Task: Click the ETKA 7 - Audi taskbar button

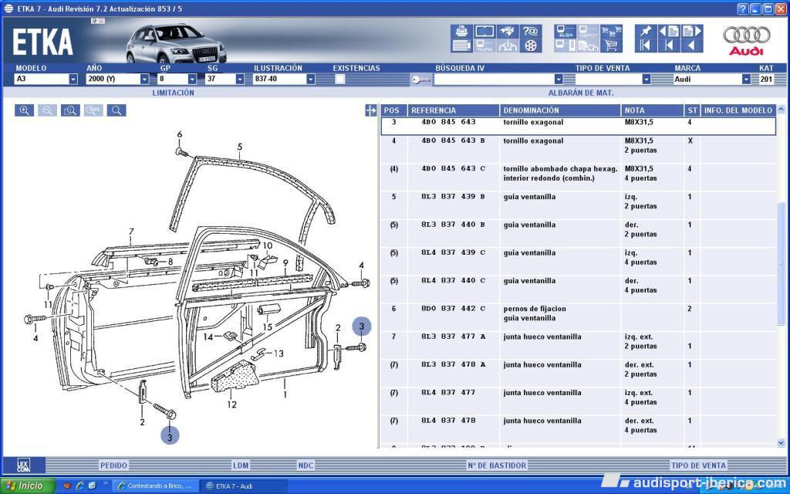Action: point(243,486)
